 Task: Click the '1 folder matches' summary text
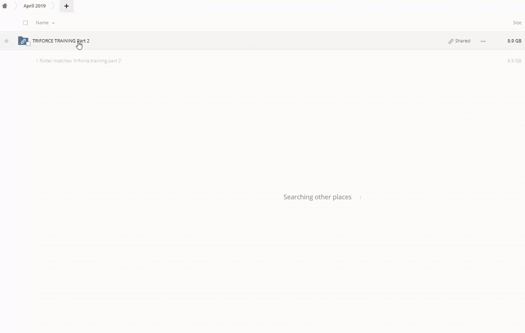tap(78, 61)
